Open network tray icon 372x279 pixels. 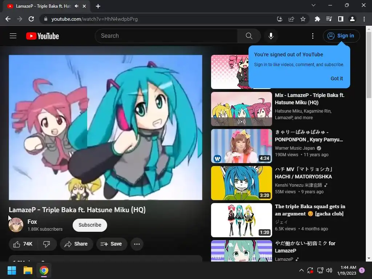320,270
